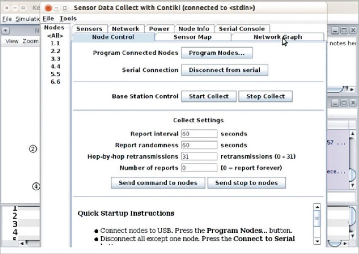Click Send stop to nodes

pos(247,183)
